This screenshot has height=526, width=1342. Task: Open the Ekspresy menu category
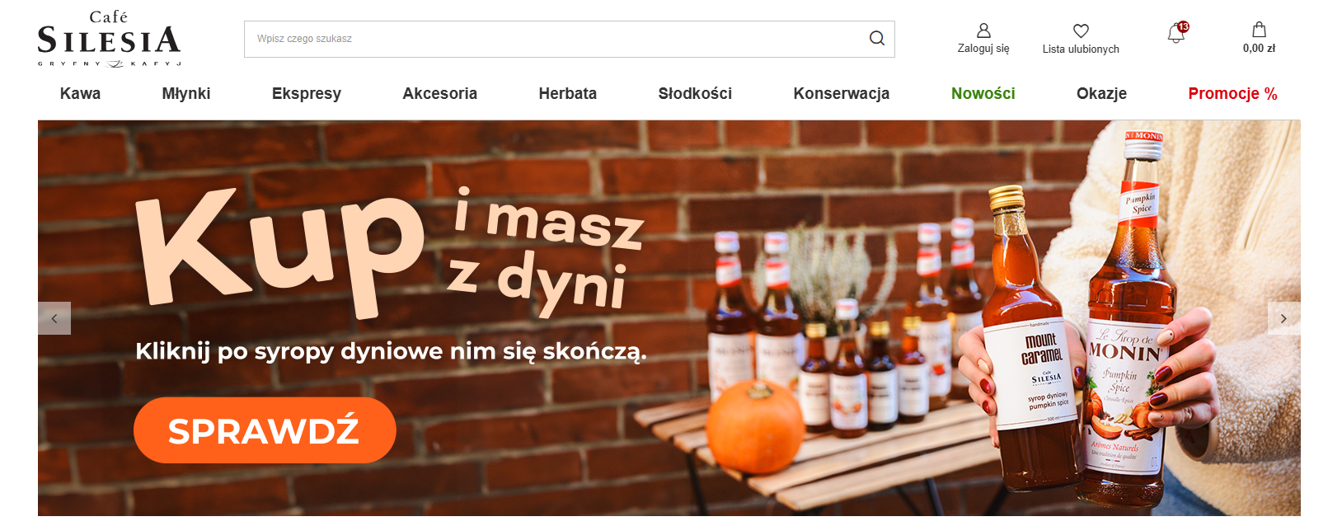[x=307, y=94]
